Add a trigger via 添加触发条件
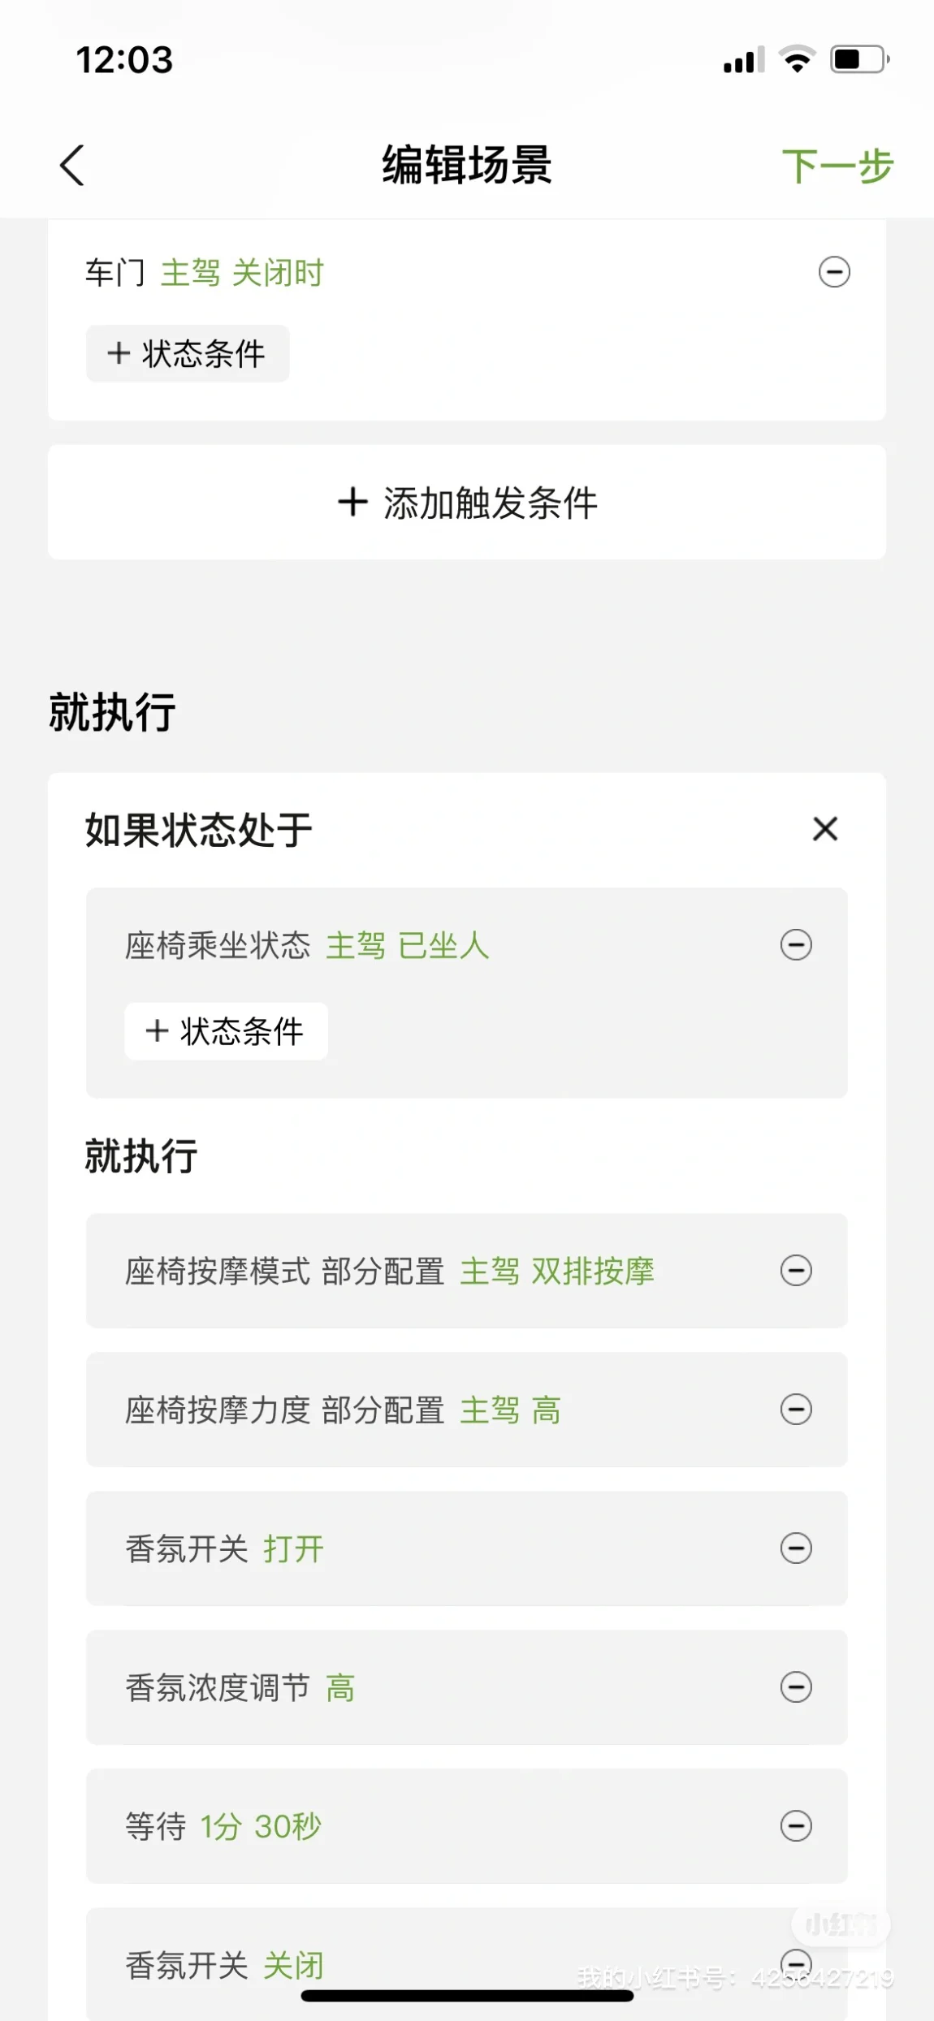934x2021 pixels. 467,502
